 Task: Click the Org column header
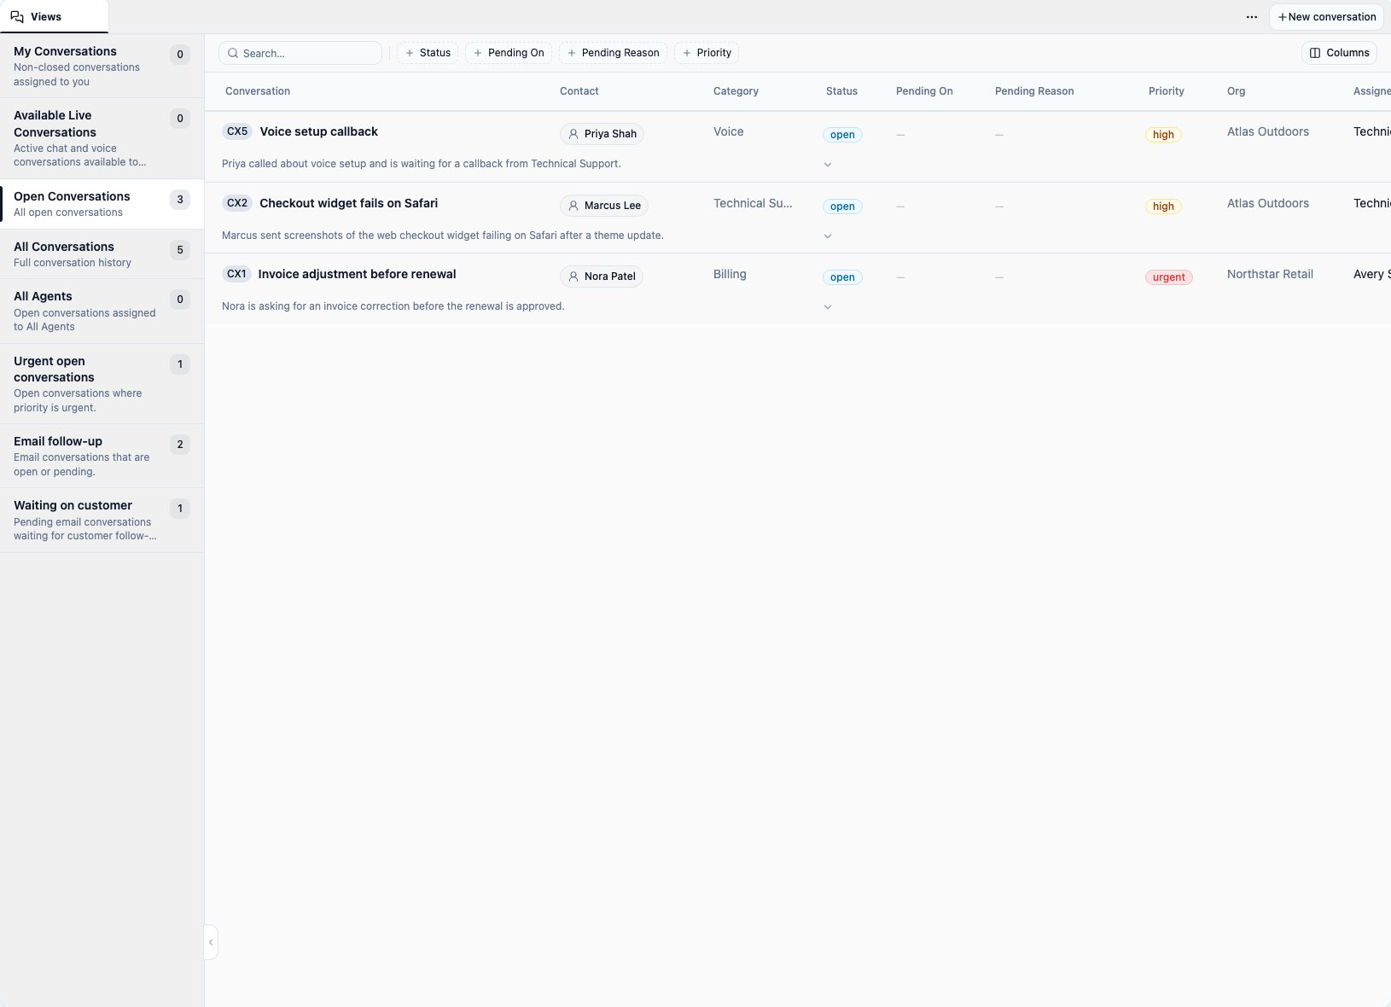coord(1236,91)
